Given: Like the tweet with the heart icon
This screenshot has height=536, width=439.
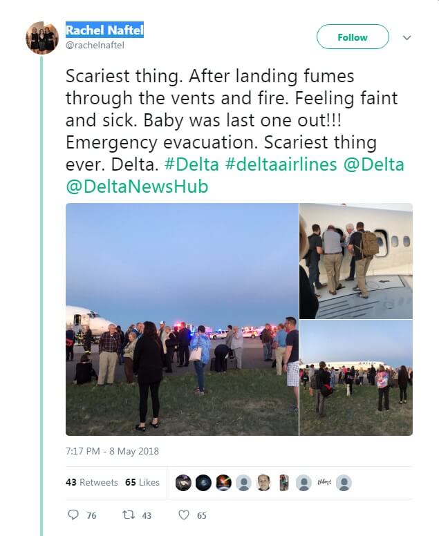Looking at the screenshot, I should pyautogui.click(x=184, y=515).
